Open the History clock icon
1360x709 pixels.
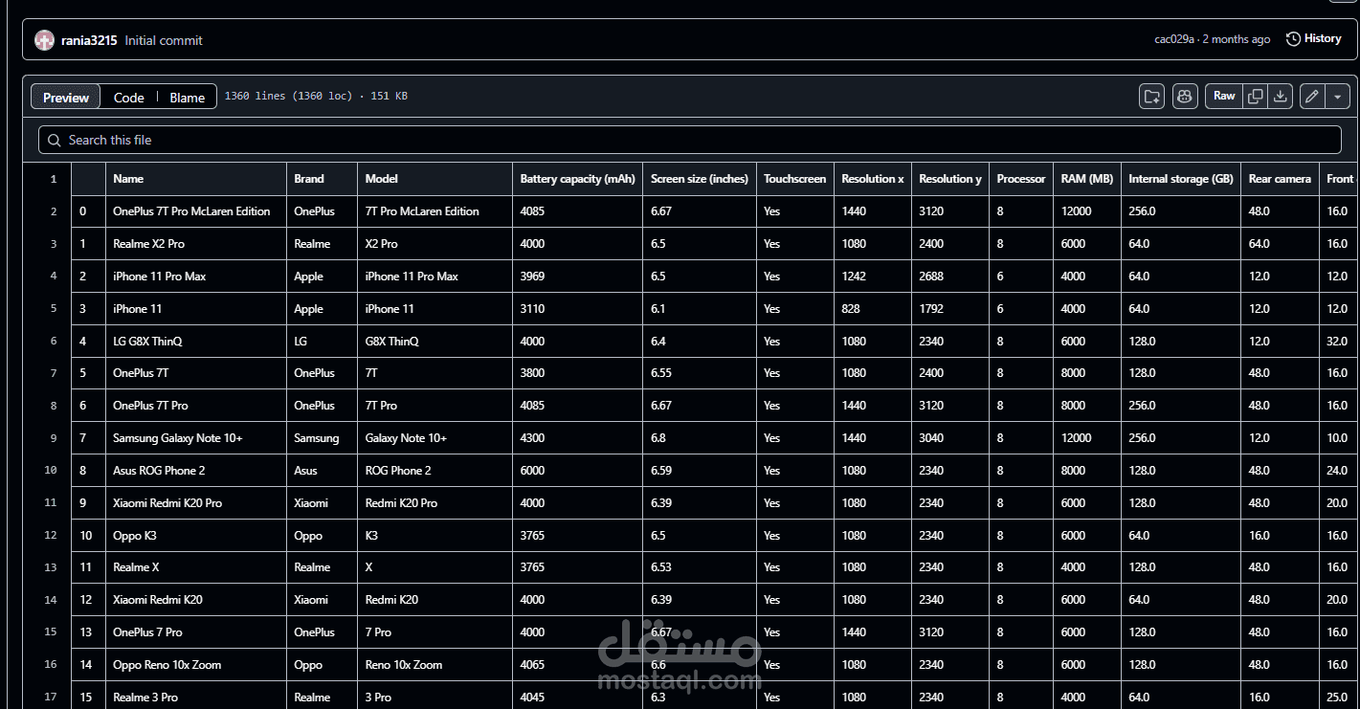pyautogui.click(x=1293, y=39)
